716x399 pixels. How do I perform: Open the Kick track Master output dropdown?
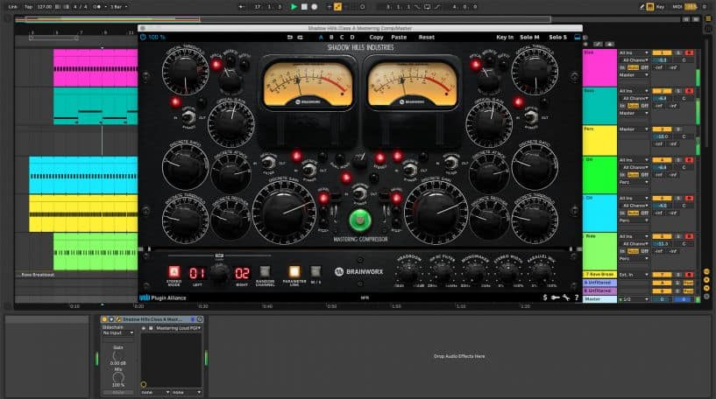click(634, 74)
